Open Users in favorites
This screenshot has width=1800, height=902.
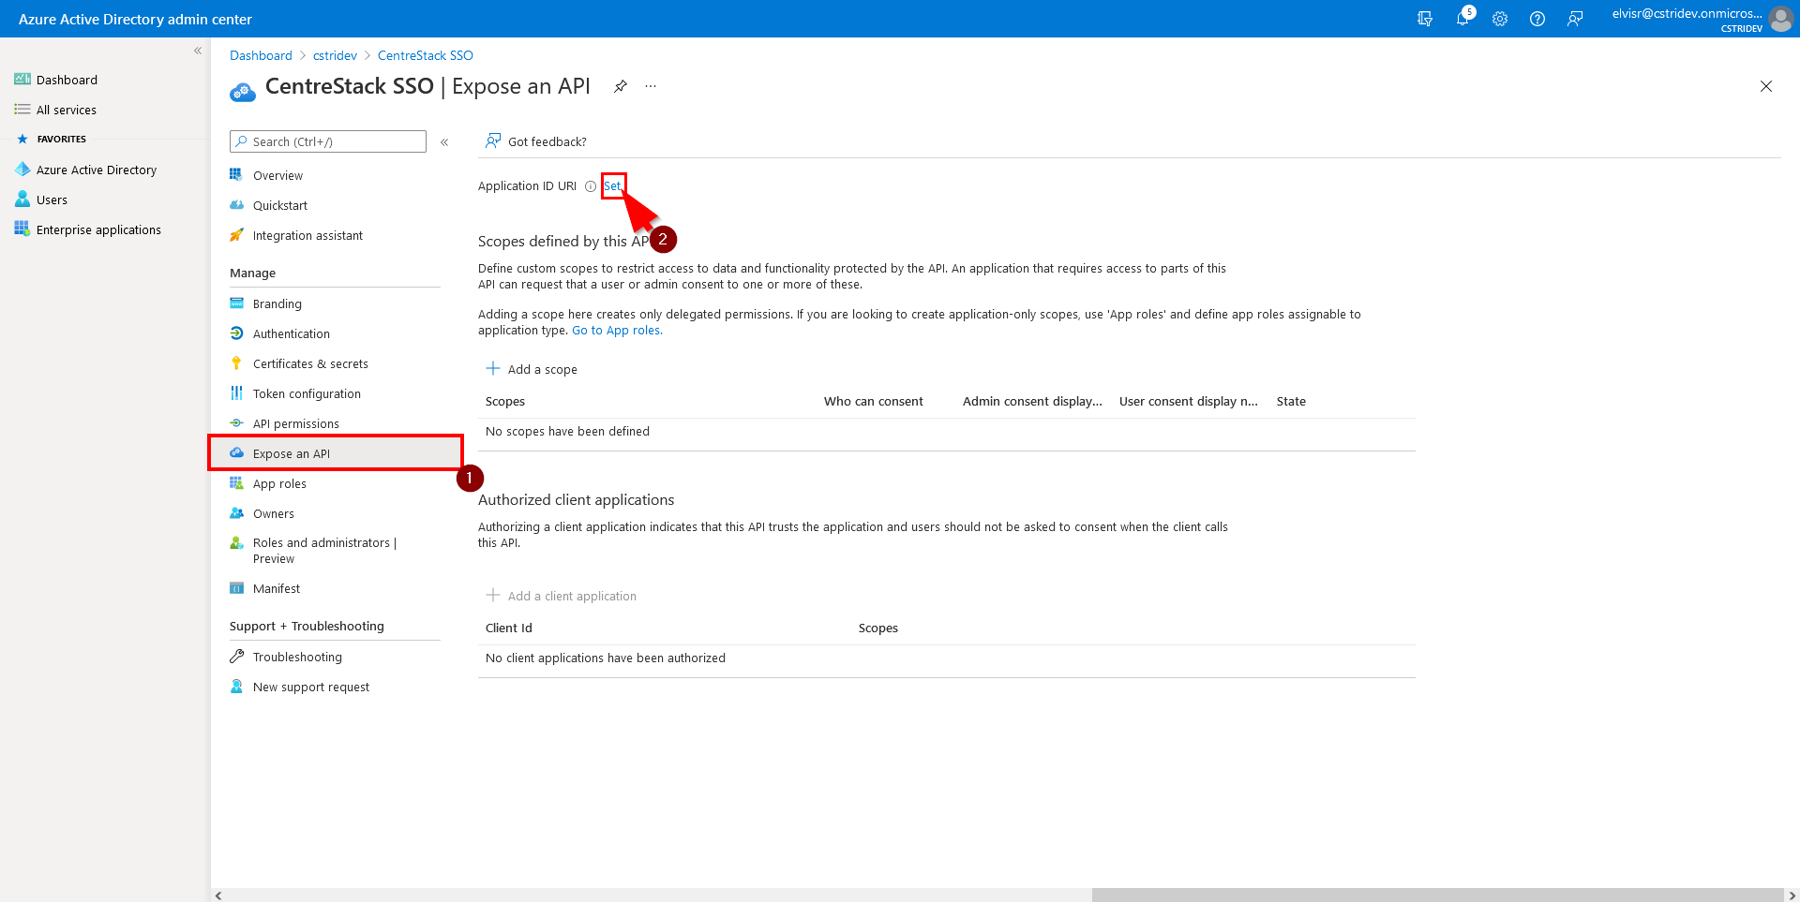(52, 200)
